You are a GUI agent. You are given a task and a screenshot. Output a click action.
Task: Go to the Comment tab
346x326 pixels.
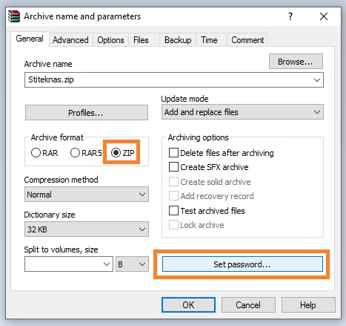(247, 40)
